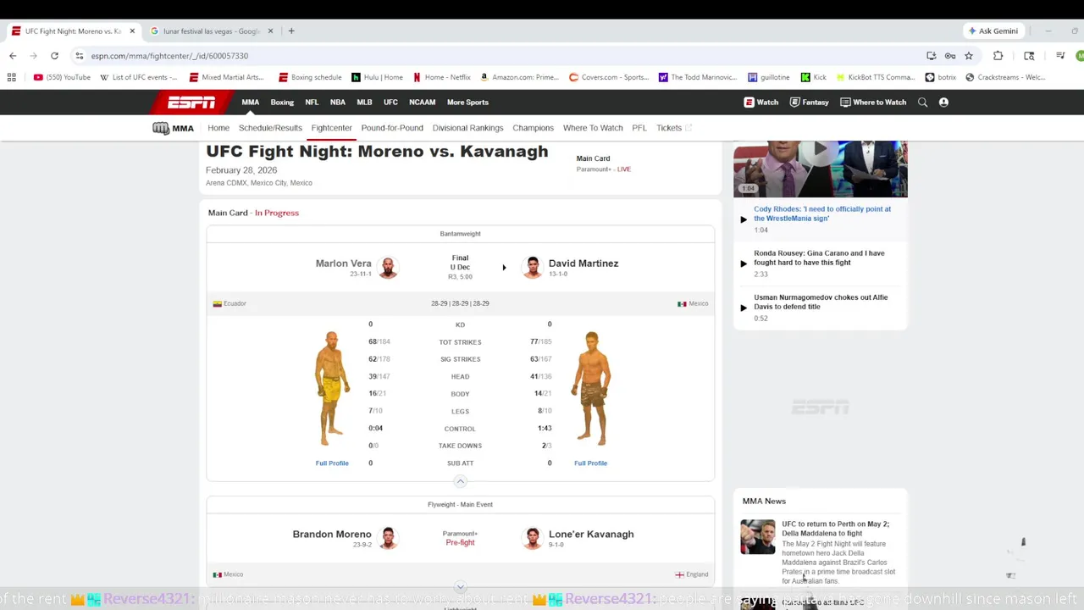1084x610 pixels.
Task: Click the top video player thumbnail
Action: click(821, 169)
